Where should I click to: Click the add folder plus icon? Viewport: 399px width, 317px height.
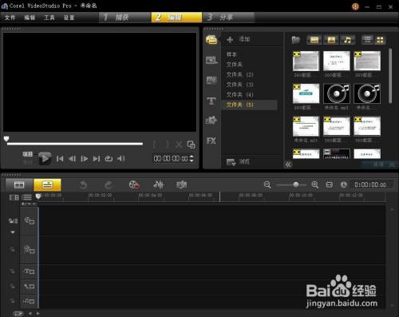[x=230, y=40]
